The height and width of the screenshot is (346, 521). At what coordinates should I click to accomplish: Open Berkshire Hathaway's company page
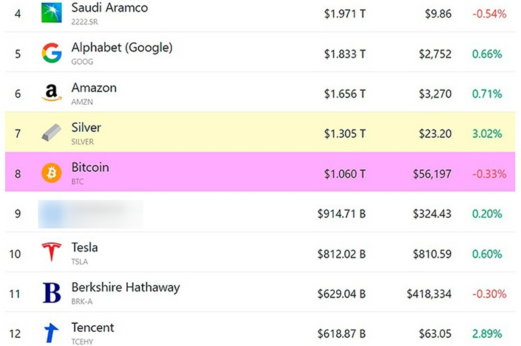tap(126, 288)
